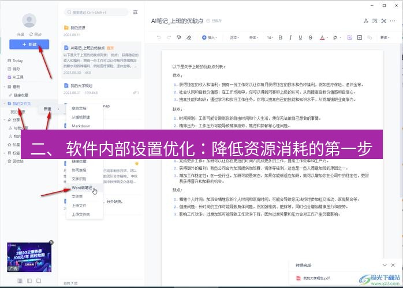Switch to three-column layout icon
Viewport: 403px width, 288px height.
[x=20, y=281]
